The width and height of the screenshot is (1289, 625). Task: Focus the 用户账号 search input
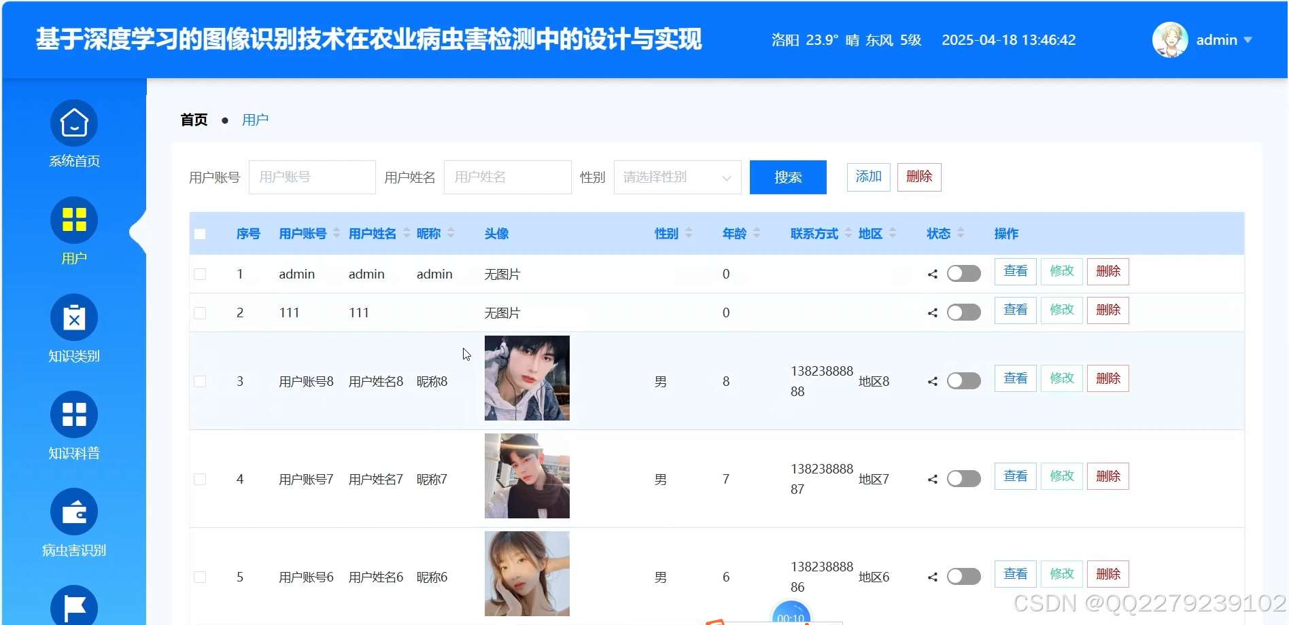[x=312, y=177]
